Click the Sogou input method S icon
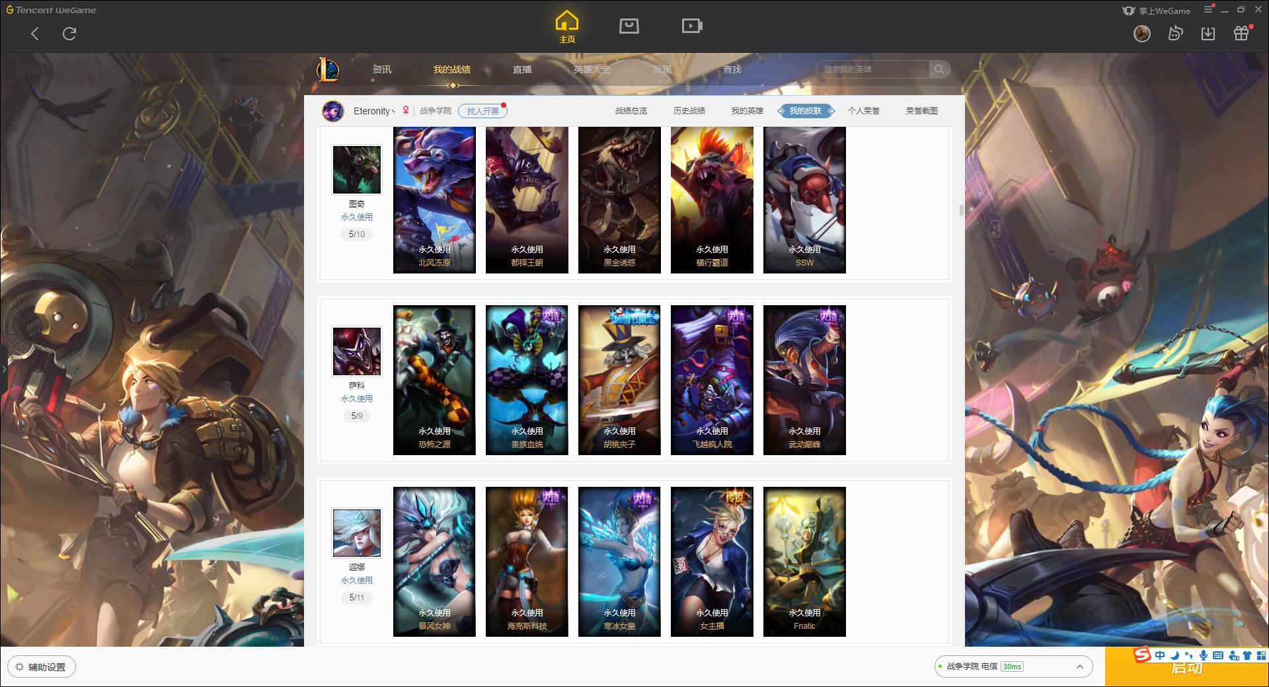The width and height of the screenshot is (1269, 687). (x=1141, y=655)
